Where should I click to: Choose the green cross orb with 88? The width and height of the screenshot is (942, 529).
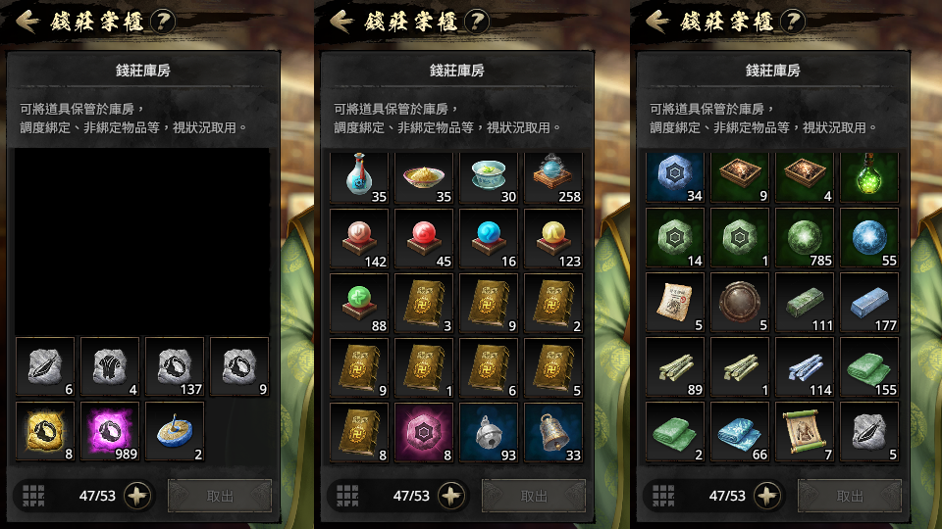pos(359,303)
